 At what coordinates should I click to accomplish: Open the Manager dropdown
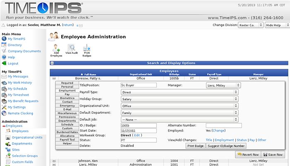coord(222,85)
